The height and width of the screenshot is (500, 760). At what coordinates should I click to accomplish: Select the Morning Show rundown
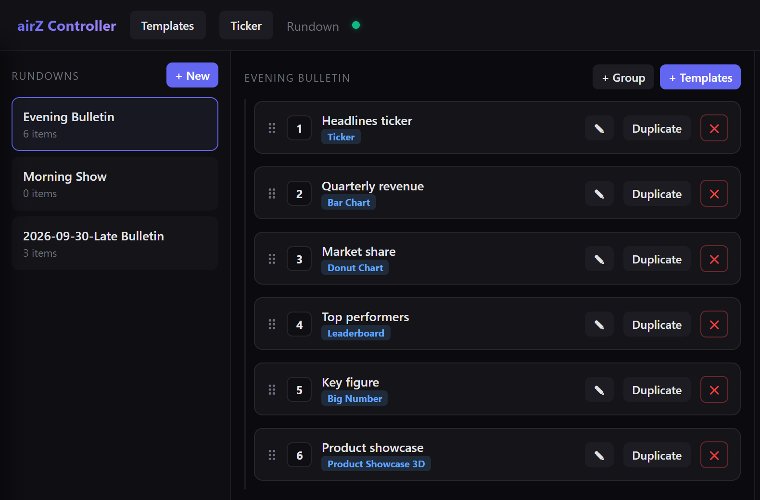point(115,184)
